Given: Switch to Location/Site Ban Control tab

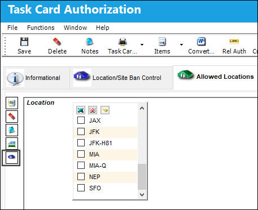Looking at the screenshot, I should (121, 78).
